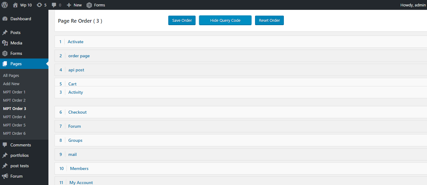
Task: Open the MPT Order 4 submenu
Action: [x=14, y=117]
